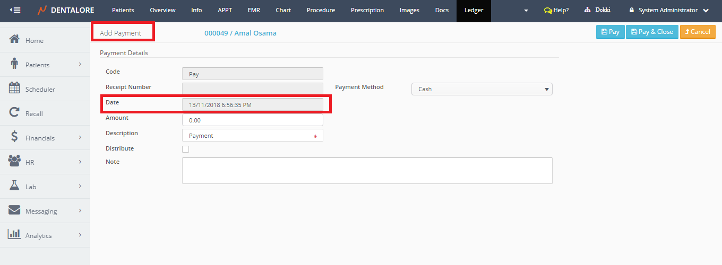The image size is (722, 265).
Task: Open patient link 000049 / Amal Osama
Action: (x=240, y=33)
